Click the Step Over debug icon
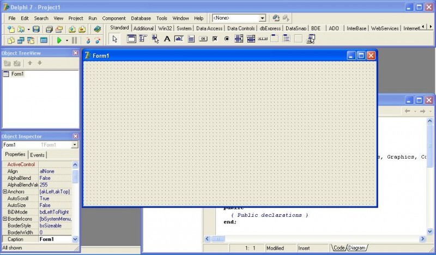This screenshot has height=255, width=436. point(98,41)
